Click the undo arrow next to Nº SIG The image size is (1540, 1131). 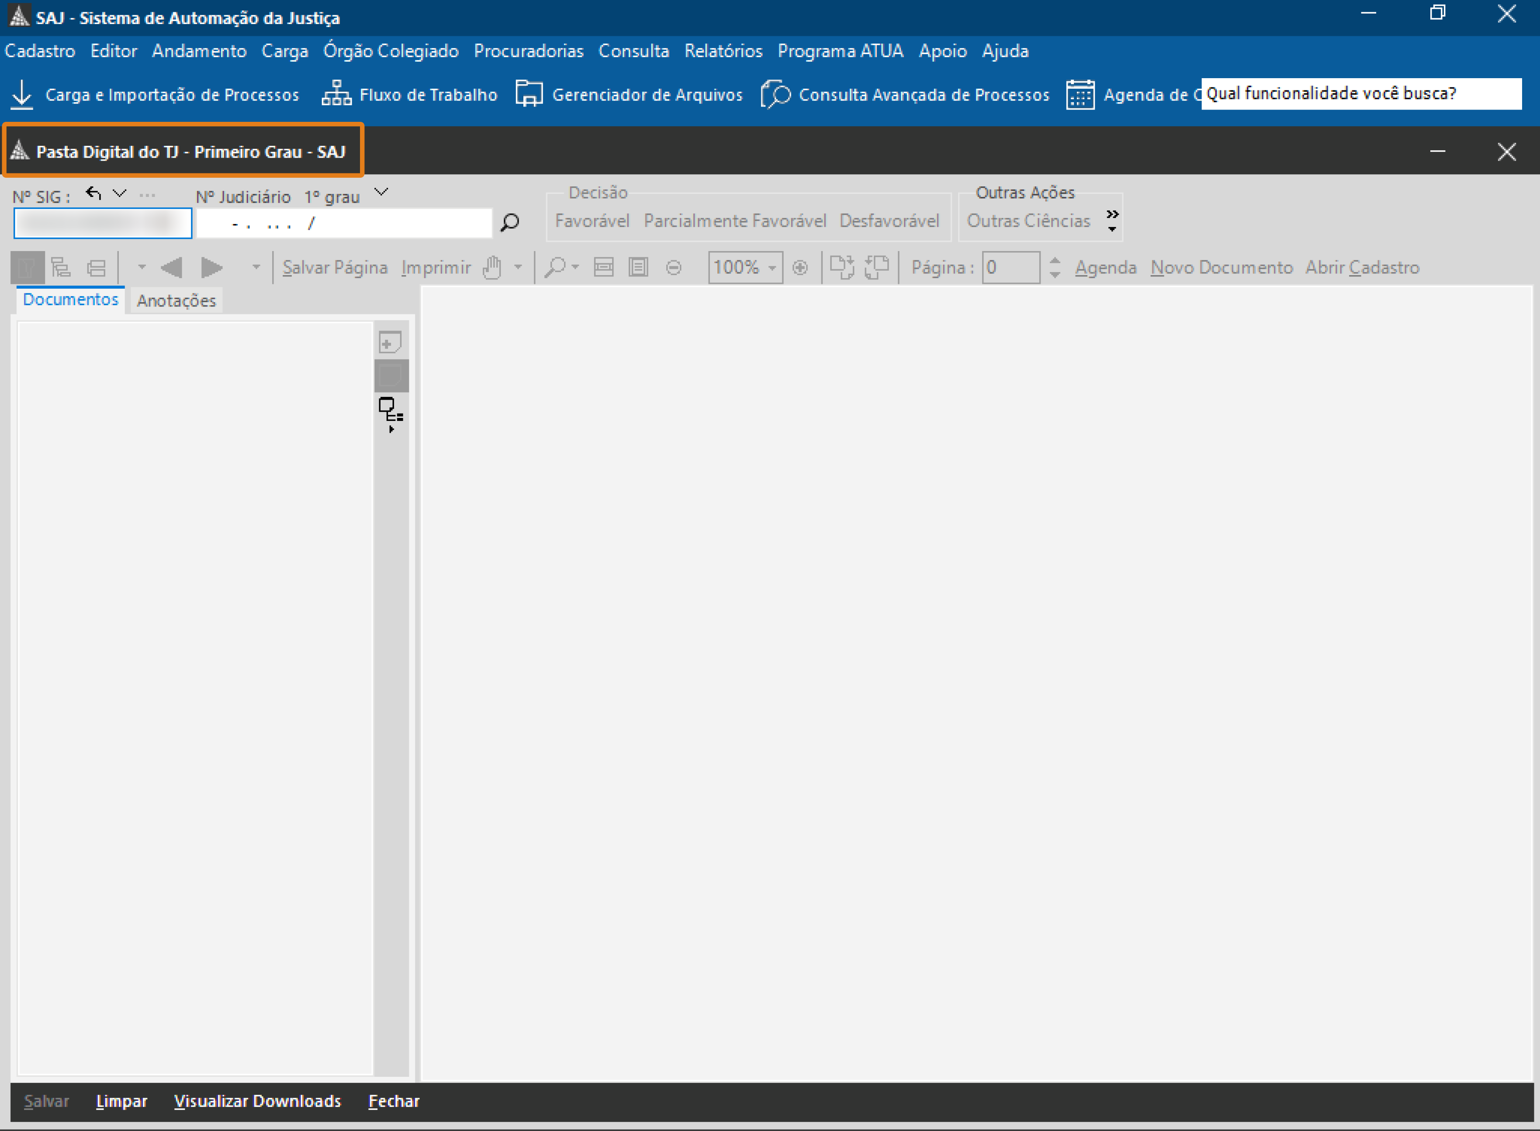point(94,194)
